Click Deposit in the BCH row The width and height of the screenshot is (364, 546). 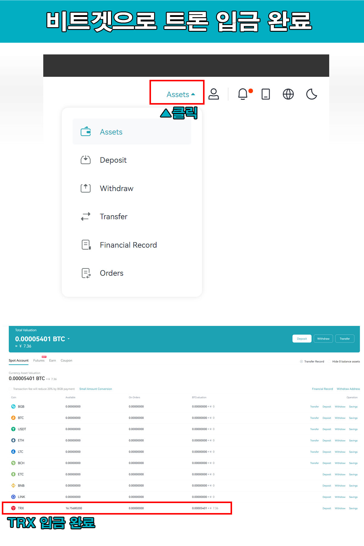[327, 463]
